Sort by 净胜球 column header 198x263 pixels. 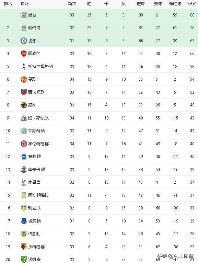(175, 3)
